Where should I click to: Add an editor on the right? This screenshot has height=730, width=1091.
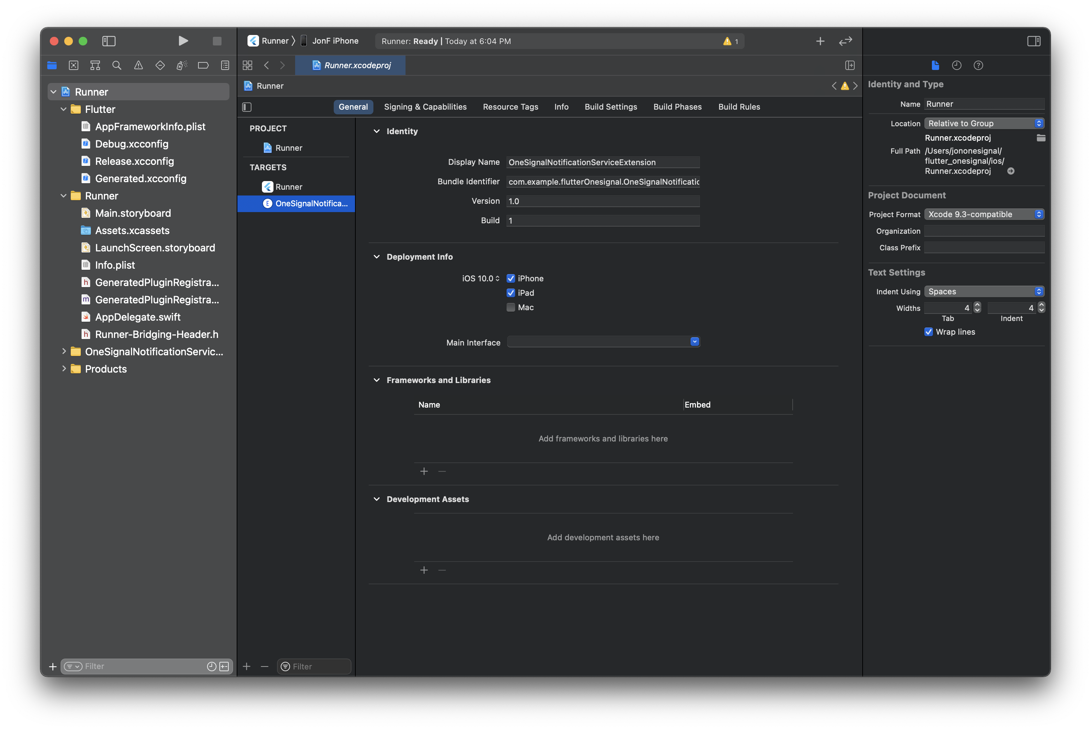pos(850,65)
